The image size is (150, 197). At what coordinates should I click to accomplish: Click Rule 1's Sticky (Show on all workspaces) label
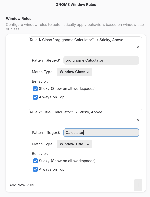click(x=67, y=89)
